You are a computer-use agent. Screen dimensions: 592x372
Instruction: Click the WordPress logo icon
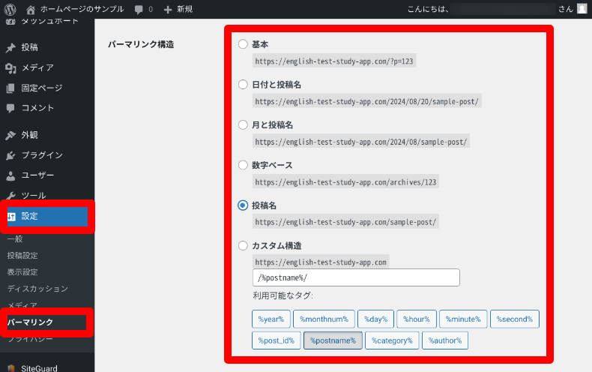10,9
